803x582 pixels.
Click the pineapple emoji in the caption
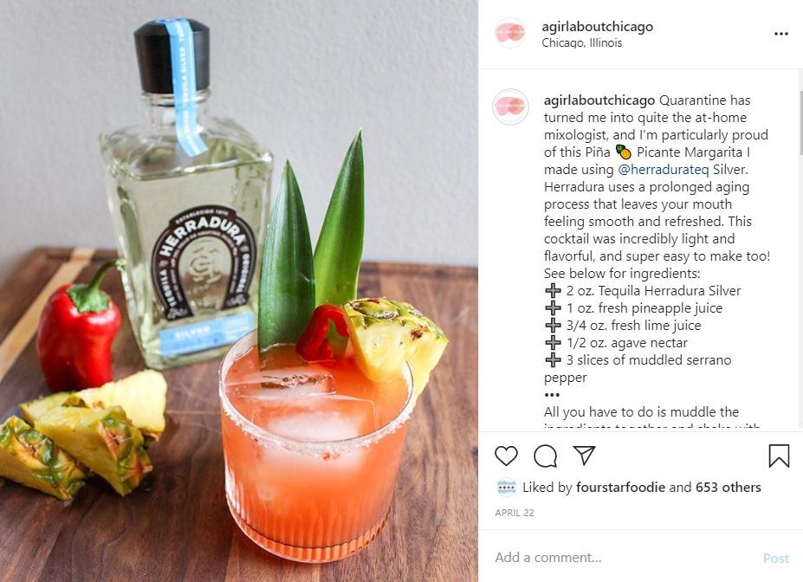coord(623,152)
